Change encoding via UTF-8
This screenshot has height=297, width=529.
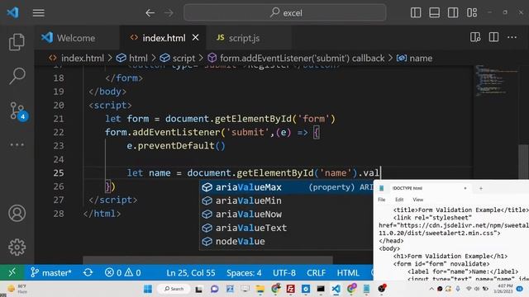[x=284, y=272]
